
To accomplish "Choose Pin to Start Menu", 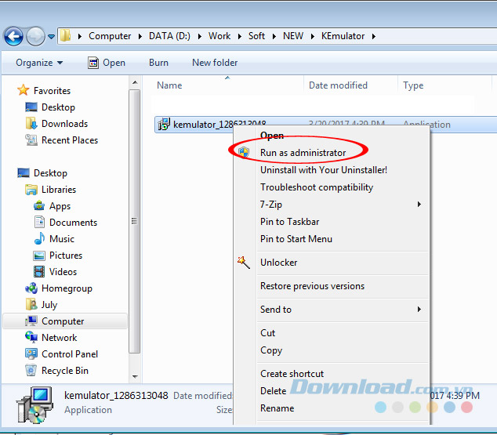I will (296, 239).
